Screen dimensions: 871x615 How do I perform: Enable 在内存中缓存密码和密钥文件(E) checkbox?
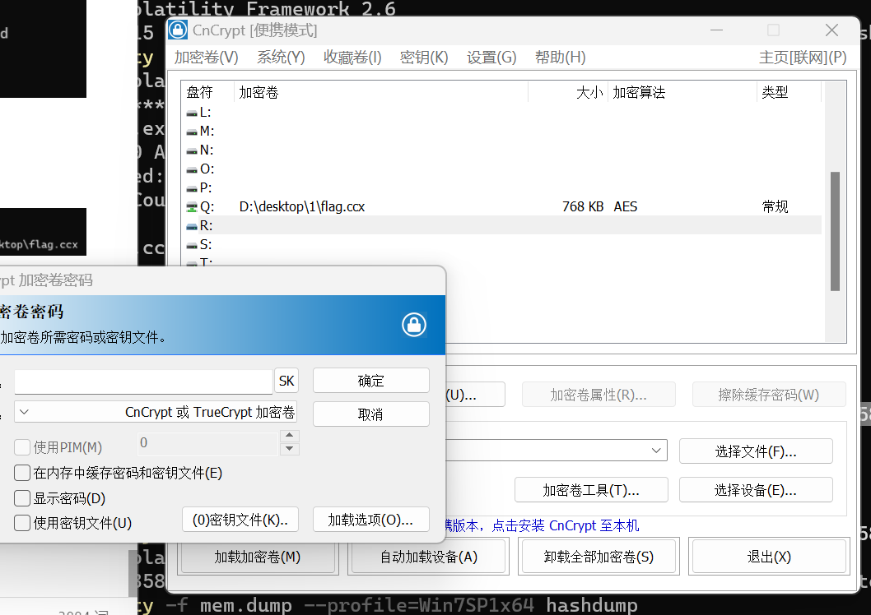click(22, 473)
